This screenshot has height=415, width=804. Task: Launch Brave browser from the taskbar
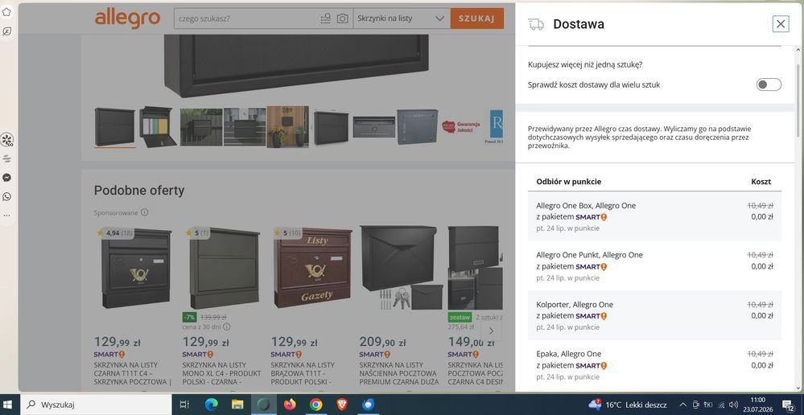pos(342,405)
